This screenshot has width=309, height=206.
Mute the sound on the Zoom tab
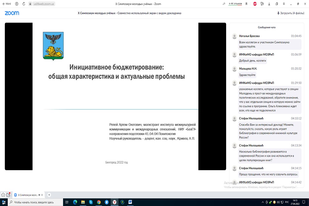(x=40, y=195)
